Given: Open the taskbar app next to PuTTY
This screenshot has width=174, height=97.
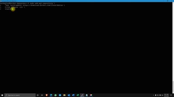Looking at the screenshot, I should tap(86, 95).
